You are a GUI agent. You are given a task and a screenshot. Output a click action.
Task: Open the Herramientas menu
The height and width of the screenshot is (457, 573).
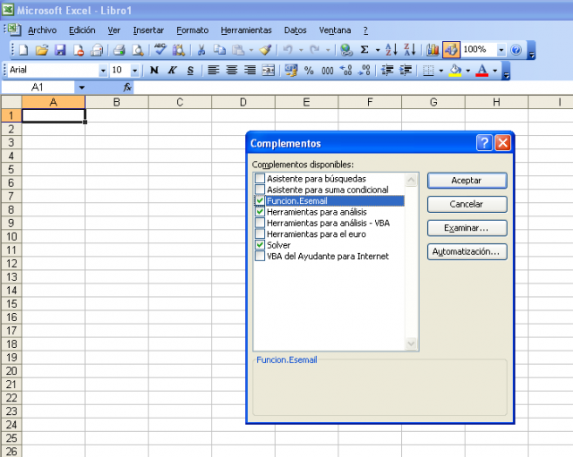(246, 30)
